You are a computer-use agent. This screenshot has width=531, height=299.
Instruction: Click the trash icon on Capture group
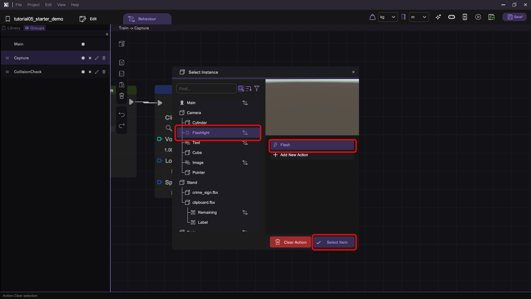(x=104, y=58)
